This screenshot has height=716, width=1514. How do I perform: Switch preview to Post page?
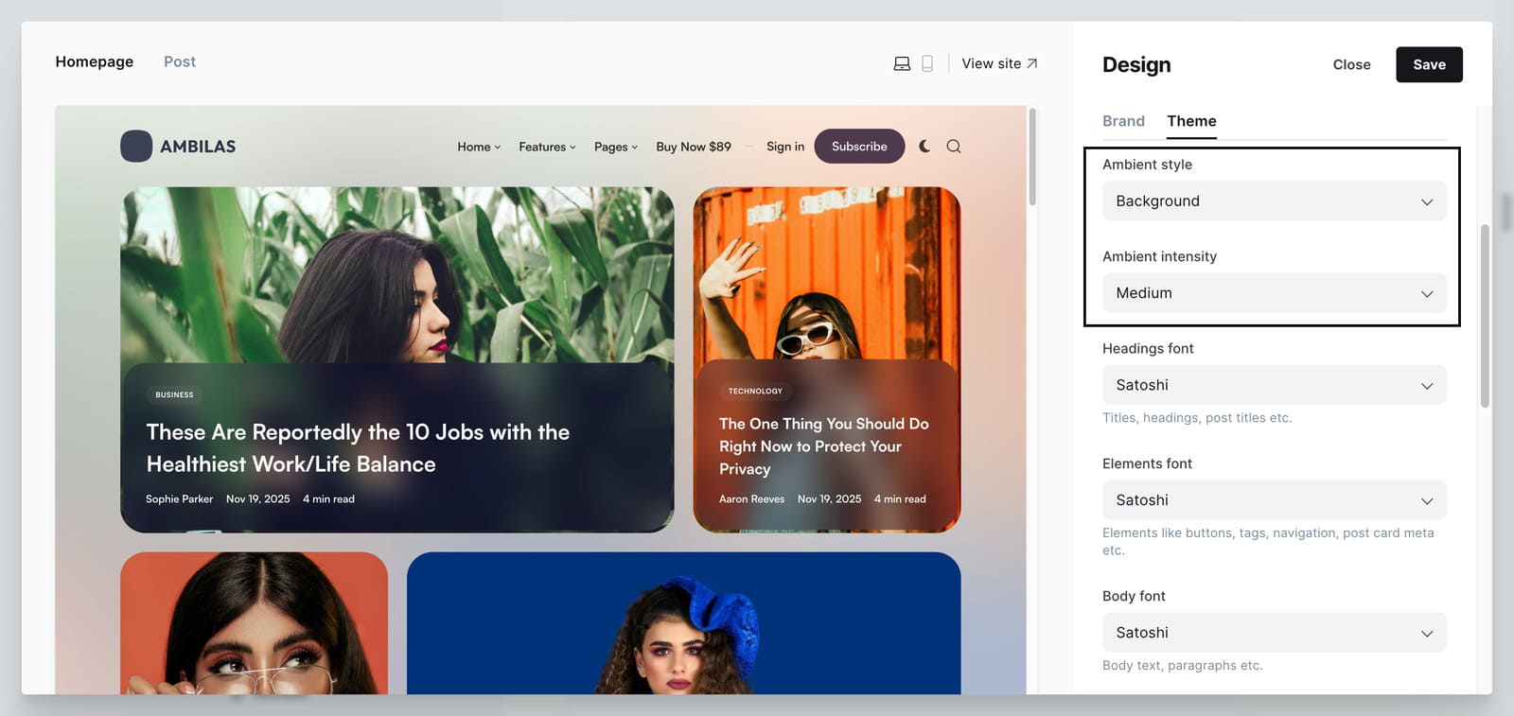pos(180,61)
